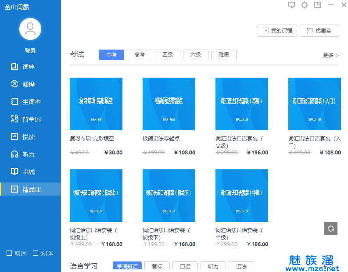Screen dimensions: 348x272
Task: Click the gray refresh icon button
Action: pos(331,229)
